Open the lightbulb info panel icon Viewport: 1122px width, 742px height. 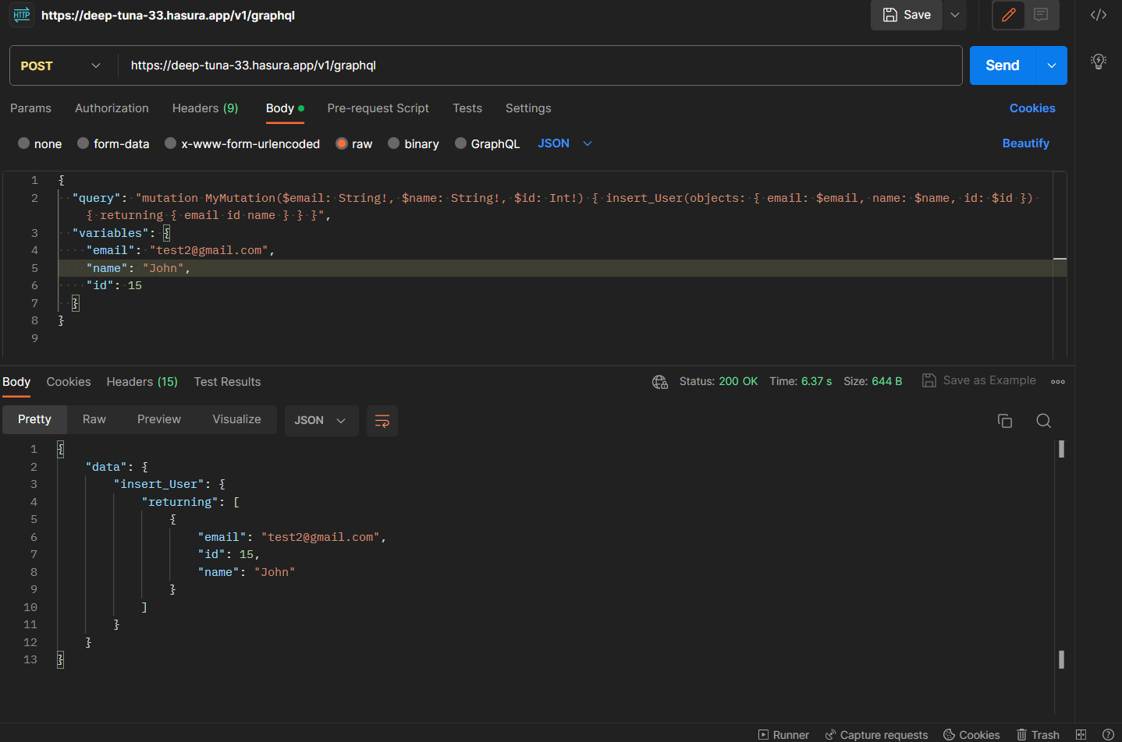pyautogui.click(x=1099, y=62)
